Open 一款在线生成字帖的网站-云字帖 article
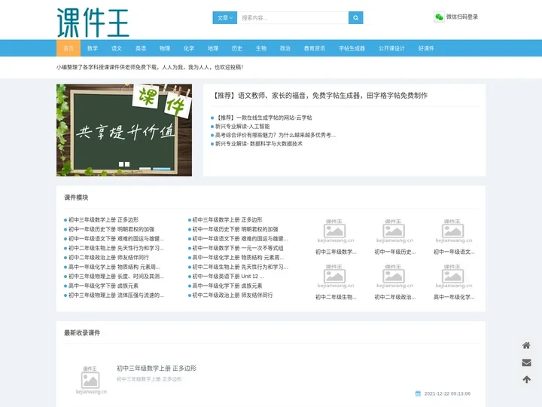This screenshot has width=542, height=407. [263, 118]
